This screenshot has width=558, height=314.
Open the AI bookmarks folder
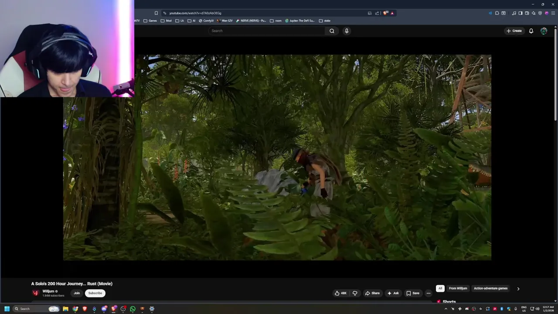pos(191,20)
